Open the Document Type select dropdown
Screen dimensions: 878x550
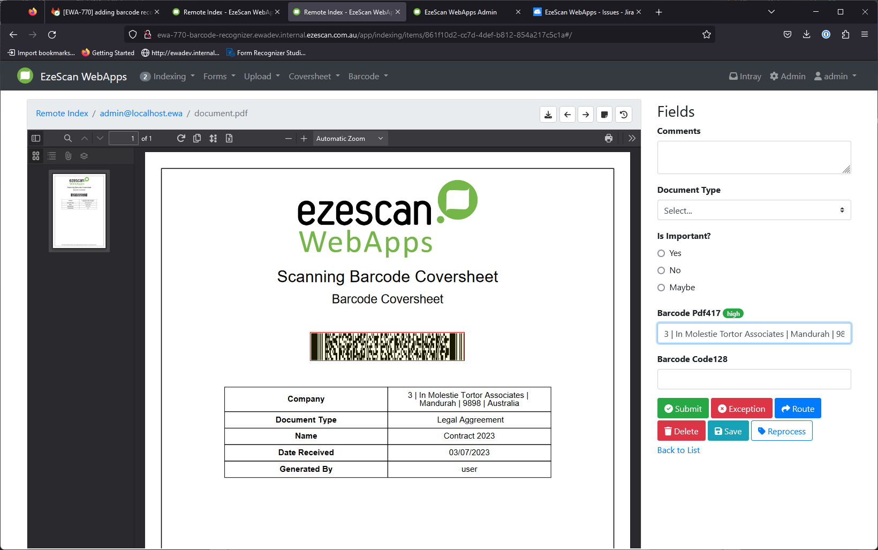coord(754,210)
